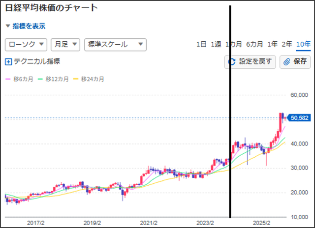Click the 日経平均株価のチャート heading
The image size is (315, 228).
(51, 8)
